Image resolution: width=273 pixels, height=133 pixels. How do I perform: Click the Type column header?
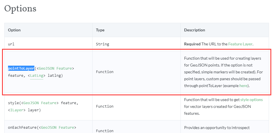[100, 30]
